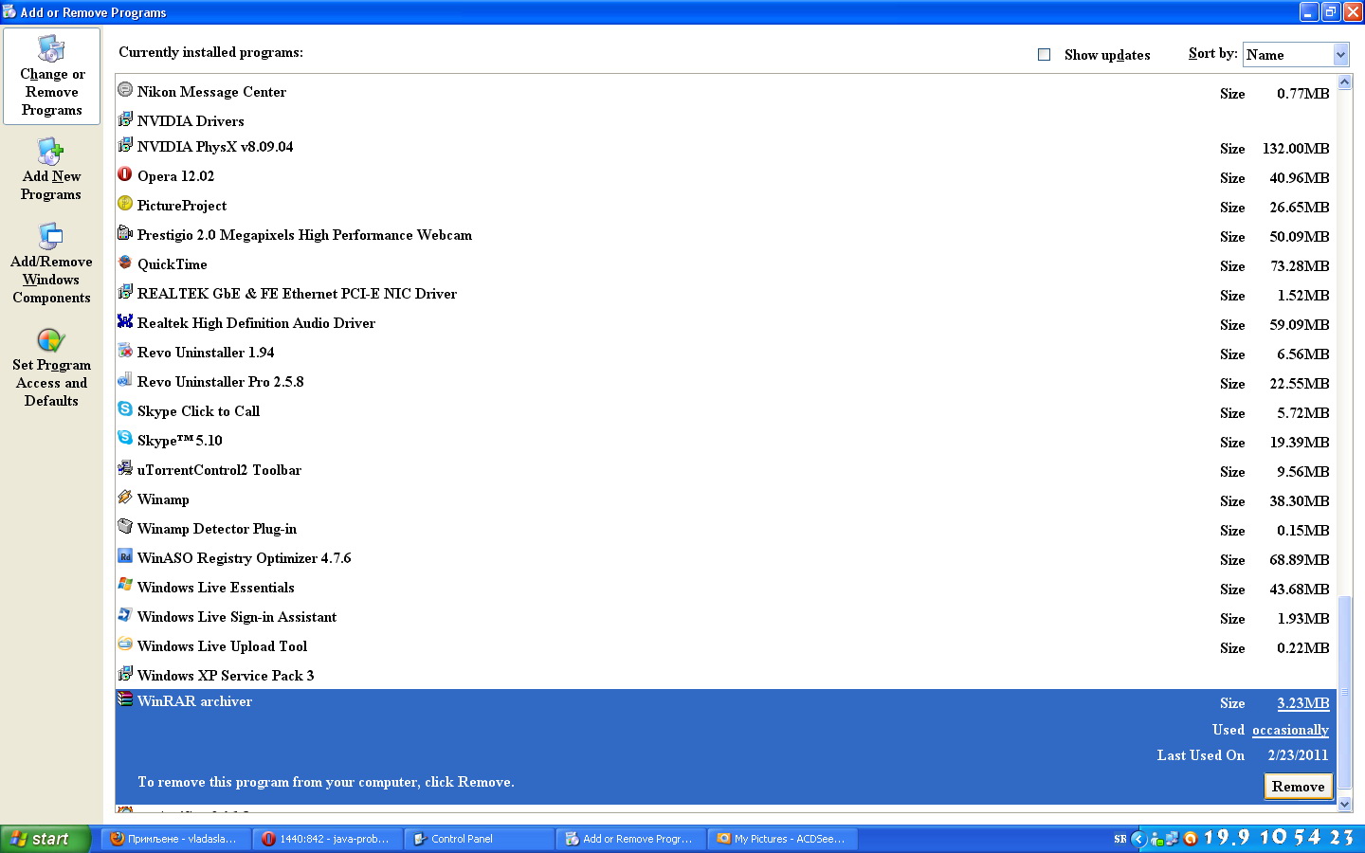1365x853 pixels.
Task: Click the network connection tray icon
Action: [1173, 839]
